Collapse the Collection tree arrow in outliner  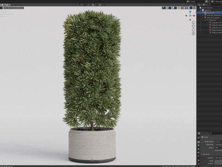[200, 10]
